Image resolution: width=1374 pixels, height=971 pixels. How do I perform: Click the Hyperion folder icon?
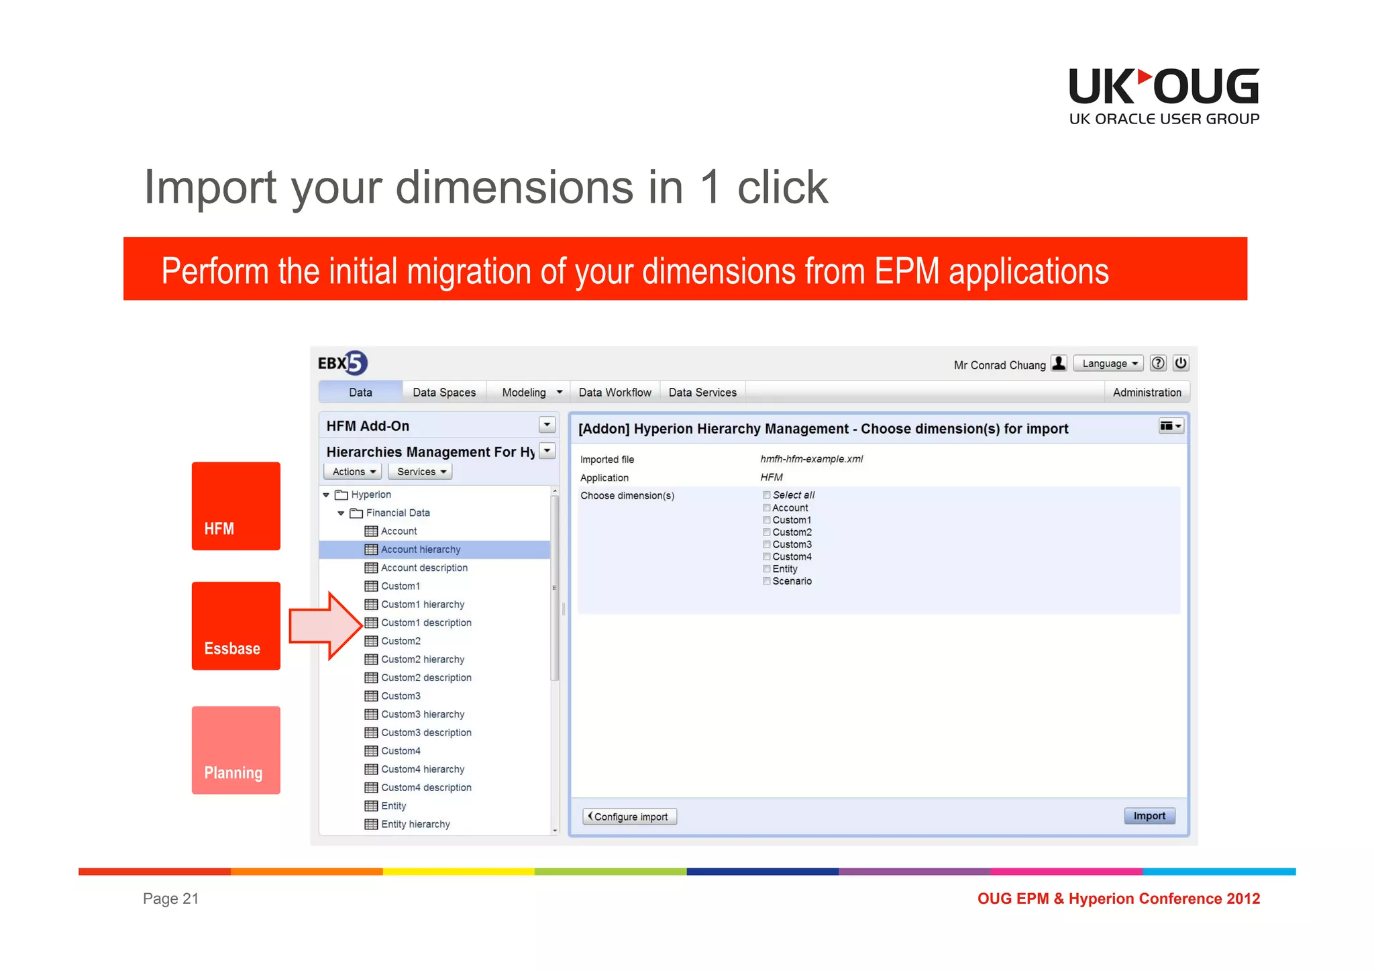(x=341, y=495)
